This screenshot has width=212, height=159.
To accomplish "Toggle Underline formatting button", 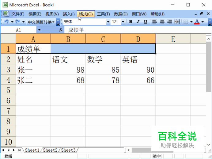I will 146,22.
